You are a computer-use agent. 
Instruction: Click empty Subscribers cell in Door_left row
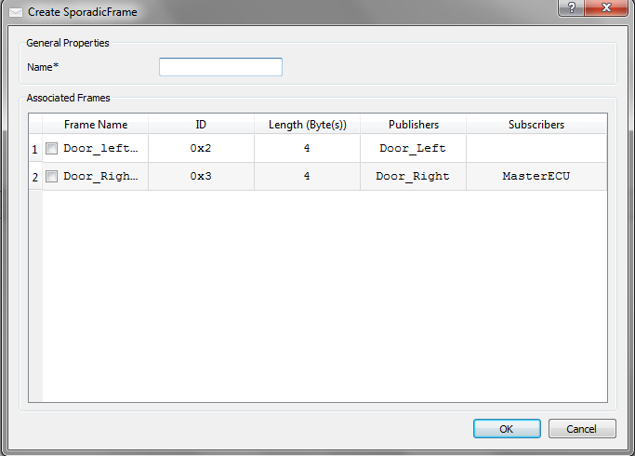tap(536, 148)
